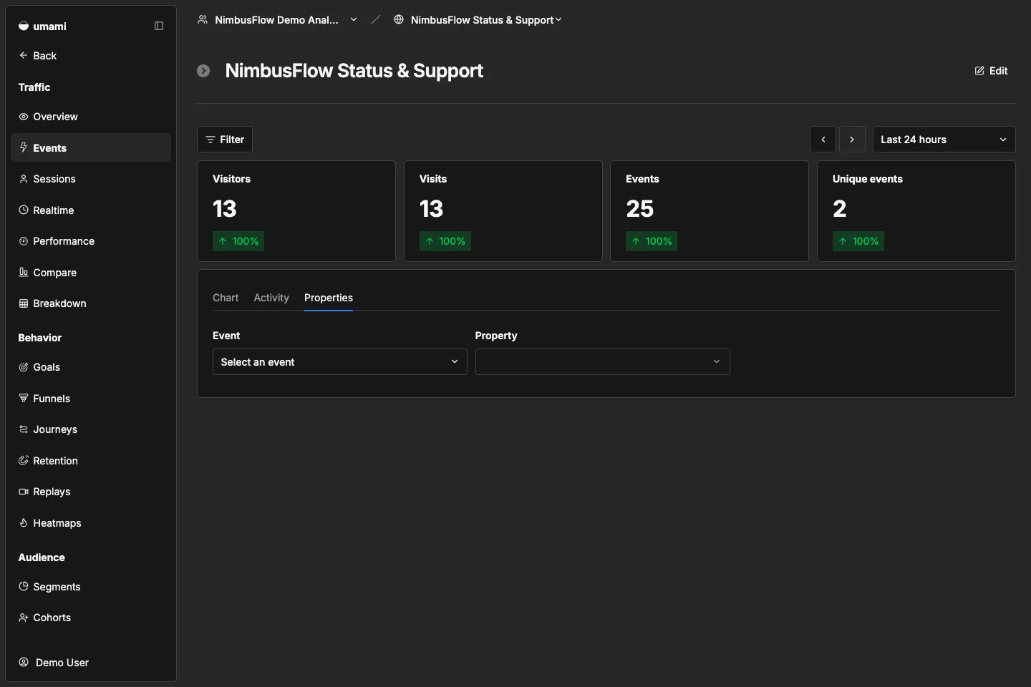Click the Events count 25
1031x687 pixels.
click(x=640, y=209)
